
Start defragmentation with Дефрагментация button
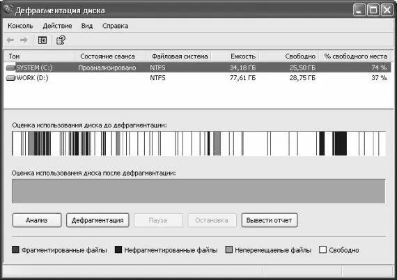pyautogui.click(x=98, y=220)
